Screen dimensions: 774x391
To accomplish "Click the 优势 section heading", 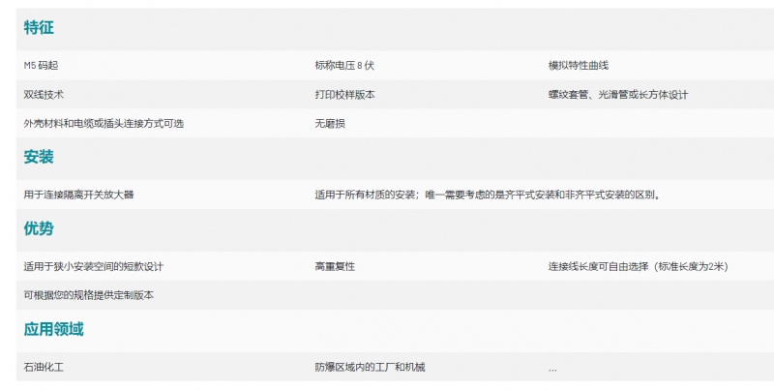I will [39, 229].
